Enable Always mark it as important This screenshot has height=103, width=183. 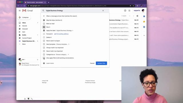pyautogui.click(x=44, y=48)
